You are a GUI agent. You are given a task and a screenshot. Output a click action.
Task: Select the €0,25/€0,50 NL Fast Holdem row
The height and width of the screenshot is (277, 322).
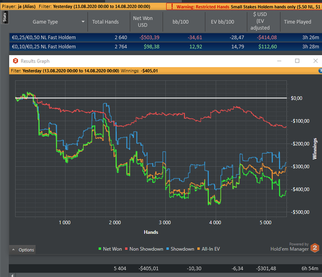pos(166,37)
